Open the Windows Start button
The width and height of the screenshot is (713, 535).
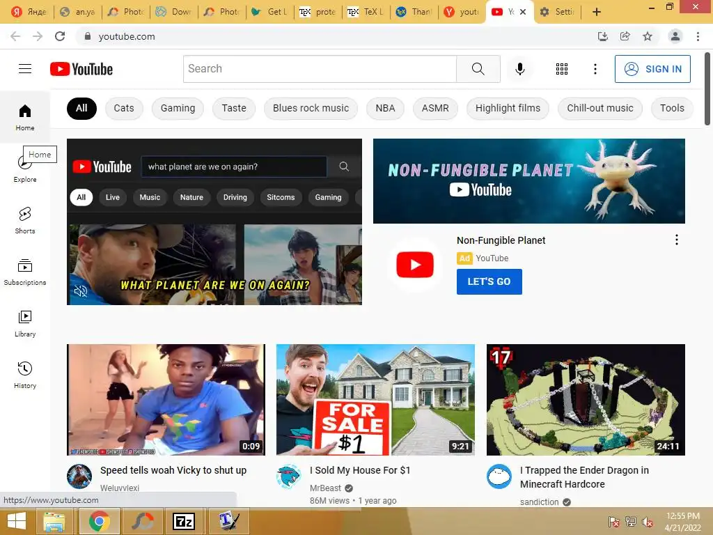[x=17, y=521]
